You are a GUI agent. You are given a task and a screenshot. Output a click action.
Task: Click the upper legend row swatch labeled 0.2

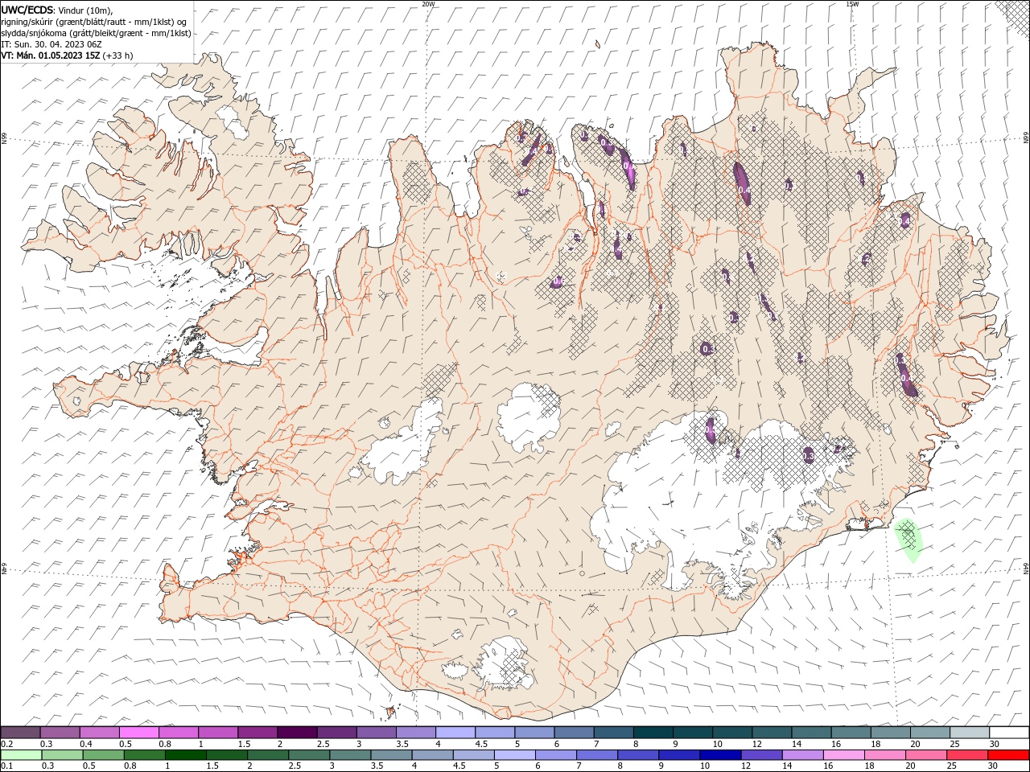21,733
